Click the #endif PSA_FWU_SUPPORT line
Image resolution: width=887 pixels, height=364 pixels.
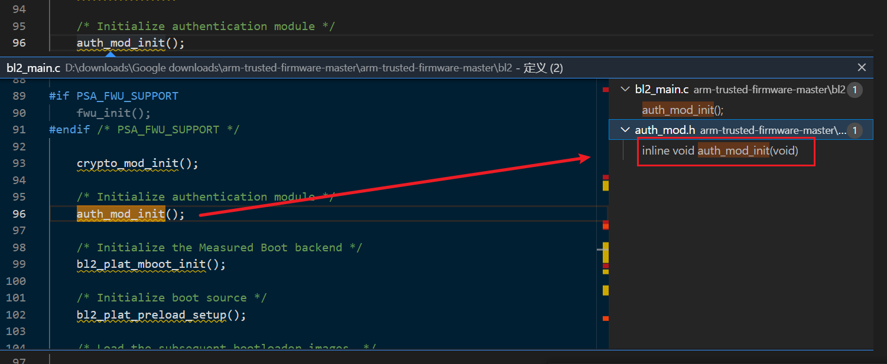point(144,130)
